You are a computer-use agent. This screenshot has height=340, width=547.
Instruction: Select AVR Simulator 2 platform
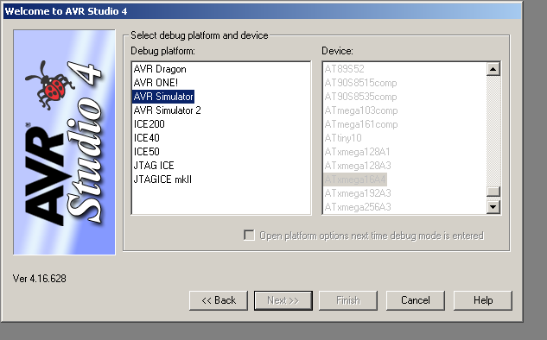tap(167, 110)
